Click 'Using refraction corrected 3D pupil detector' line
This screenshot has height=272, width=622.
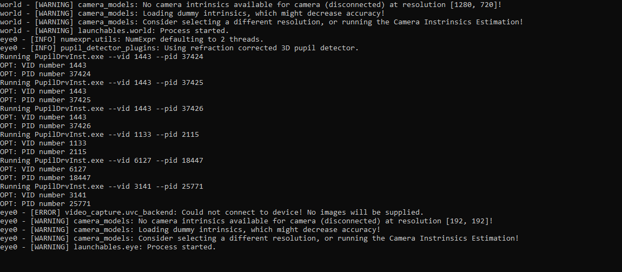click(x=180, y=48)
